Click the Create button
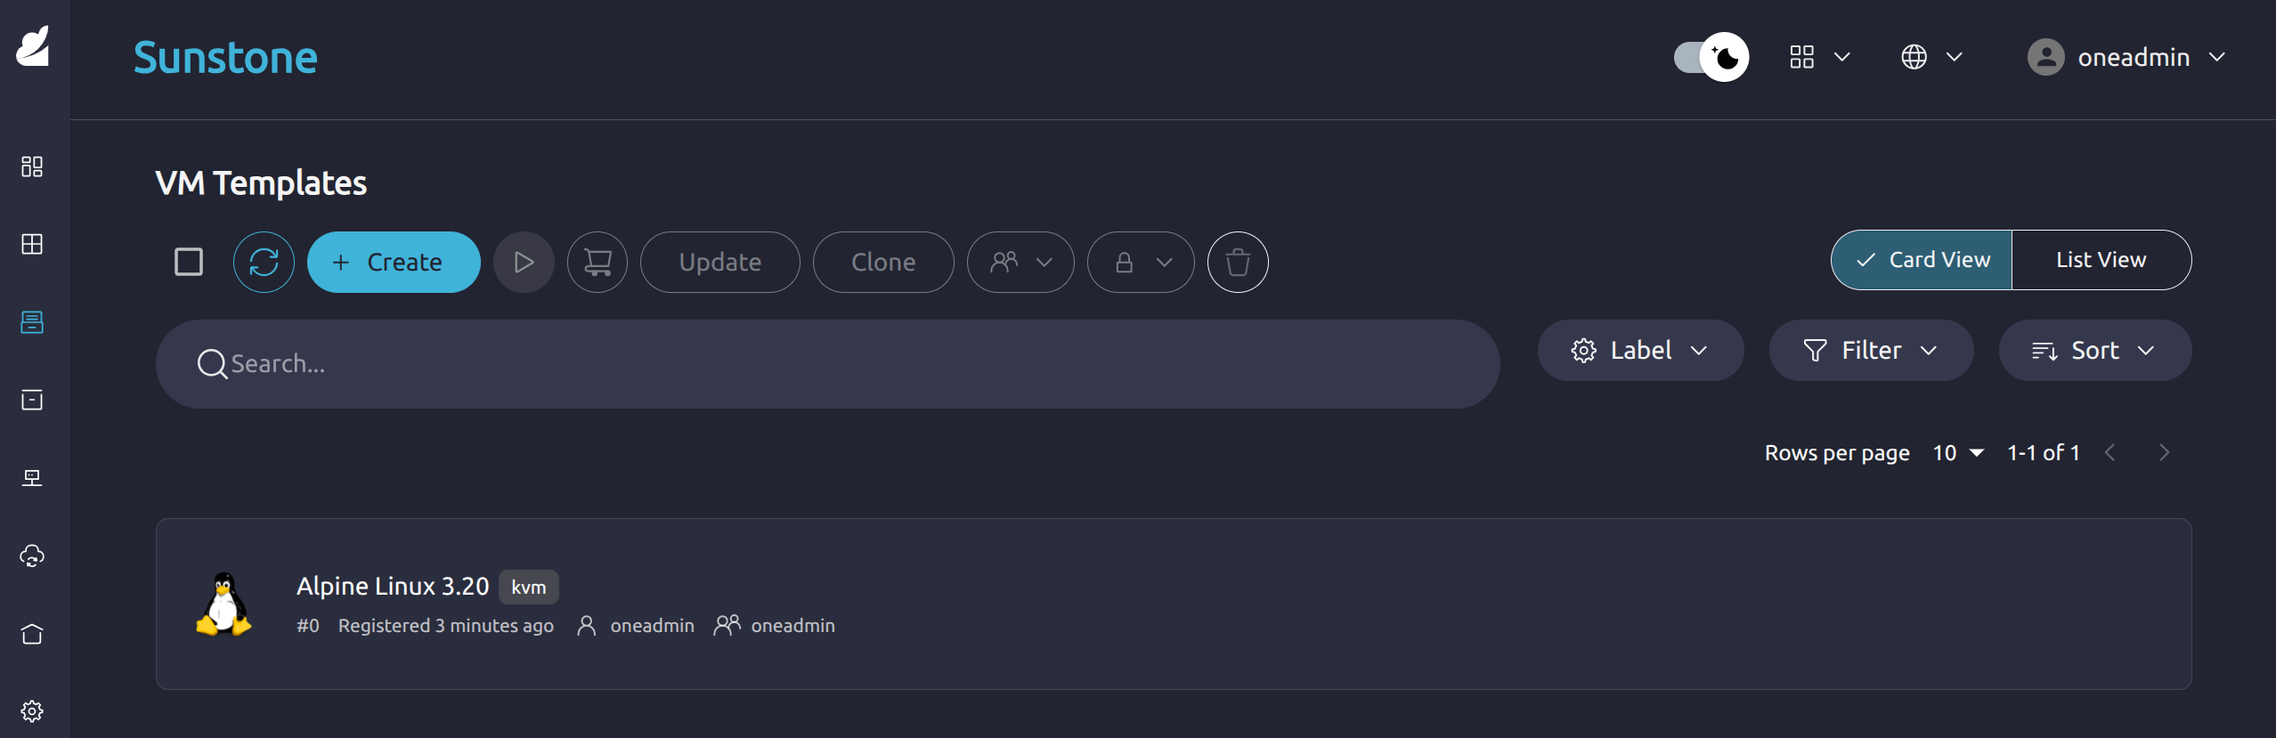The width and height of the screenshot is (2276, 738). click(x=394, y=262)
